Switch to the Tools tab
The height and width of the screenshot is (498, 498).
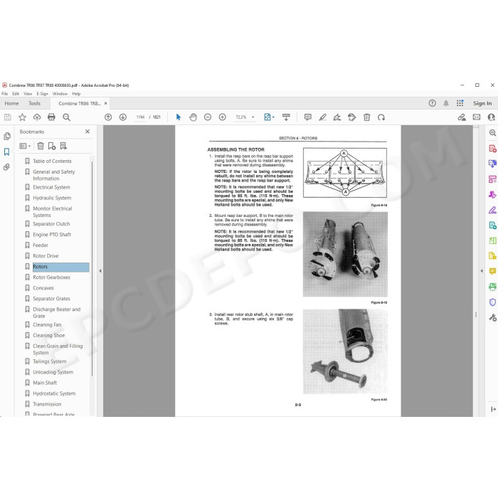coord(35,103)
